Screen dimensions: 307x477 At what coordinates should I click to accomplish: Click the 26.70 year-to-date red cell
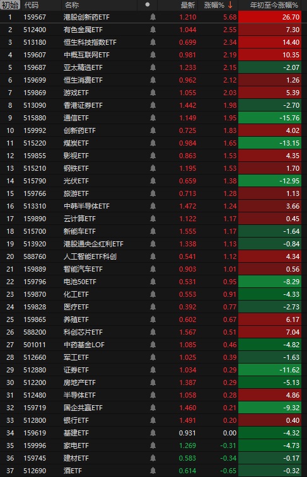click(270, 17)
